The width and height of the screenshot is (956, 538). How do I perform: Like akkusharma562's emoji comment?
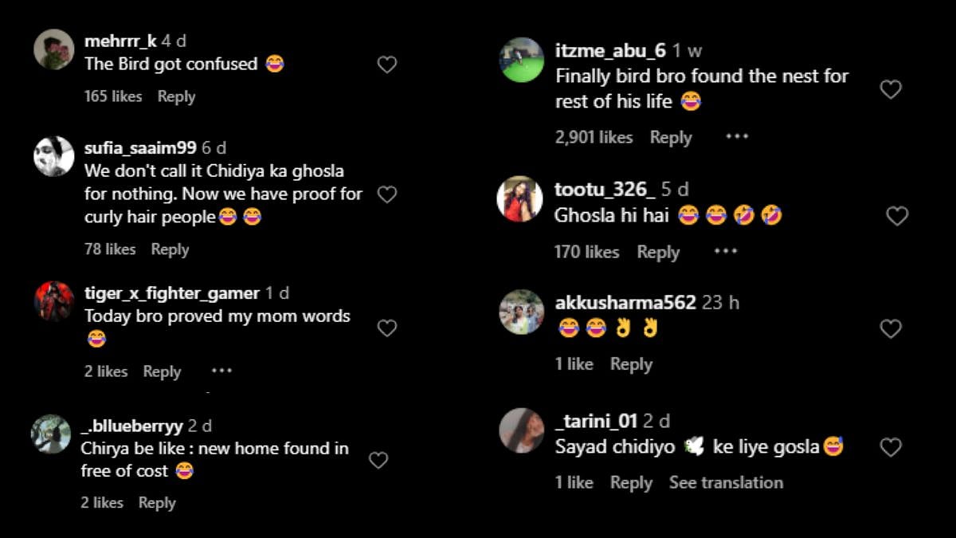pos(890,328)
